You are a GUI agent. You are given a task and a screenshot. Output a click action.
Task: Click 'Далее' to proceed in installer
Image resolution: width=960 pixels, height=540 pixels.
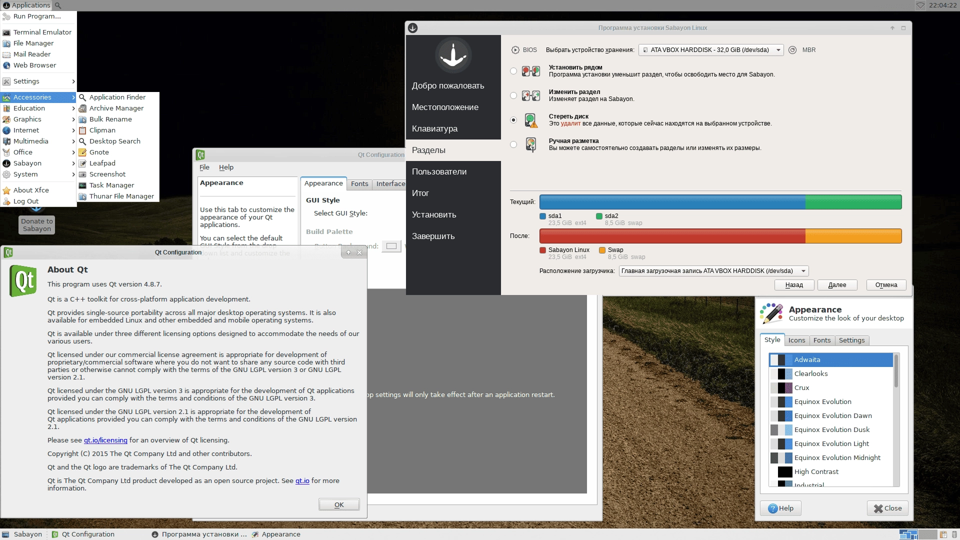pos(837,285)
